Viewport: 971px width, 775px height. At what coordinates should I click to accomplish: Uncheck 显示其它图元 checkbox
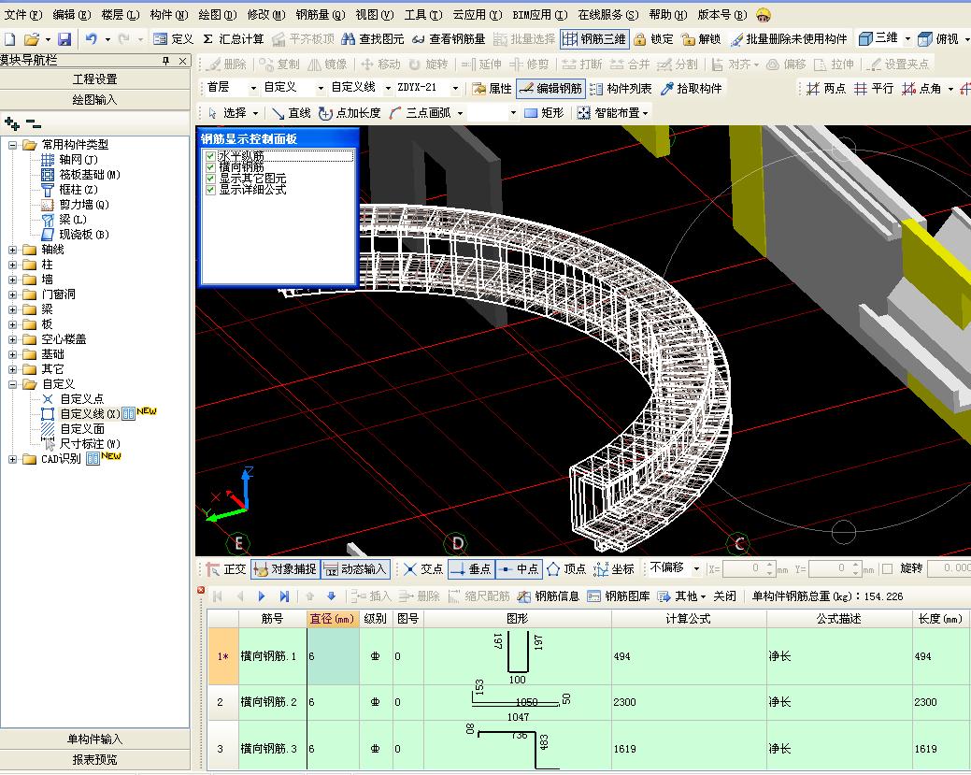coord(210,179)
